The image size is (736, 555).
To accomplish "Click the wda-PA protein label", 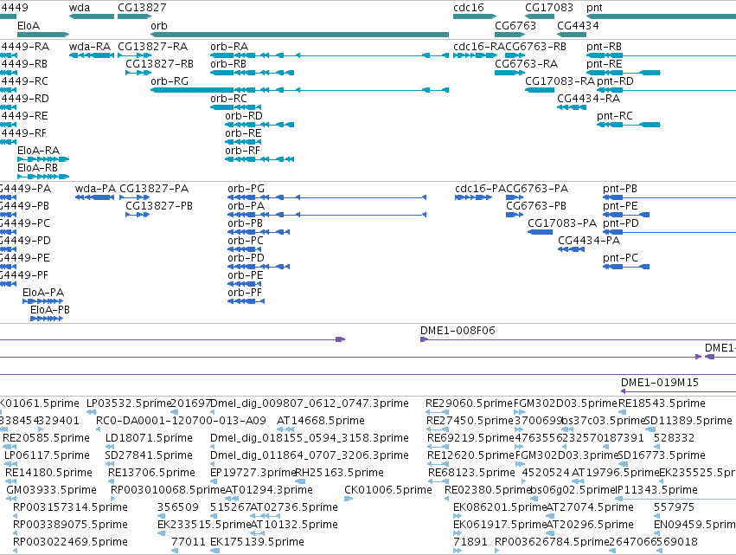I will click(x=95, y=189).
